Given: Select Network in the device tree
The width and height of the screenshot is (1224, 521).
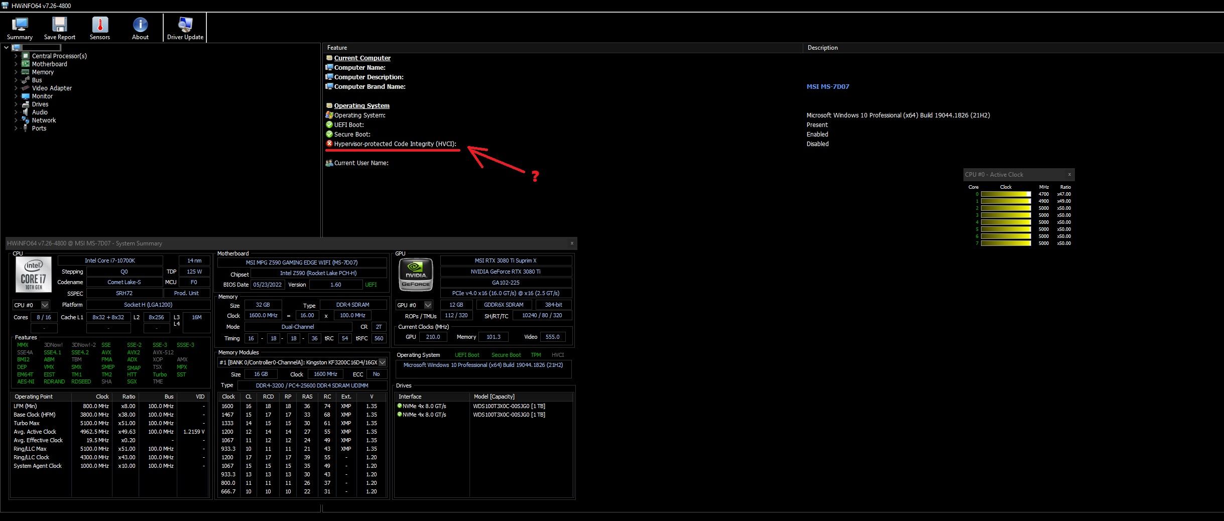Looking at the screenshot, I should 44,120.
